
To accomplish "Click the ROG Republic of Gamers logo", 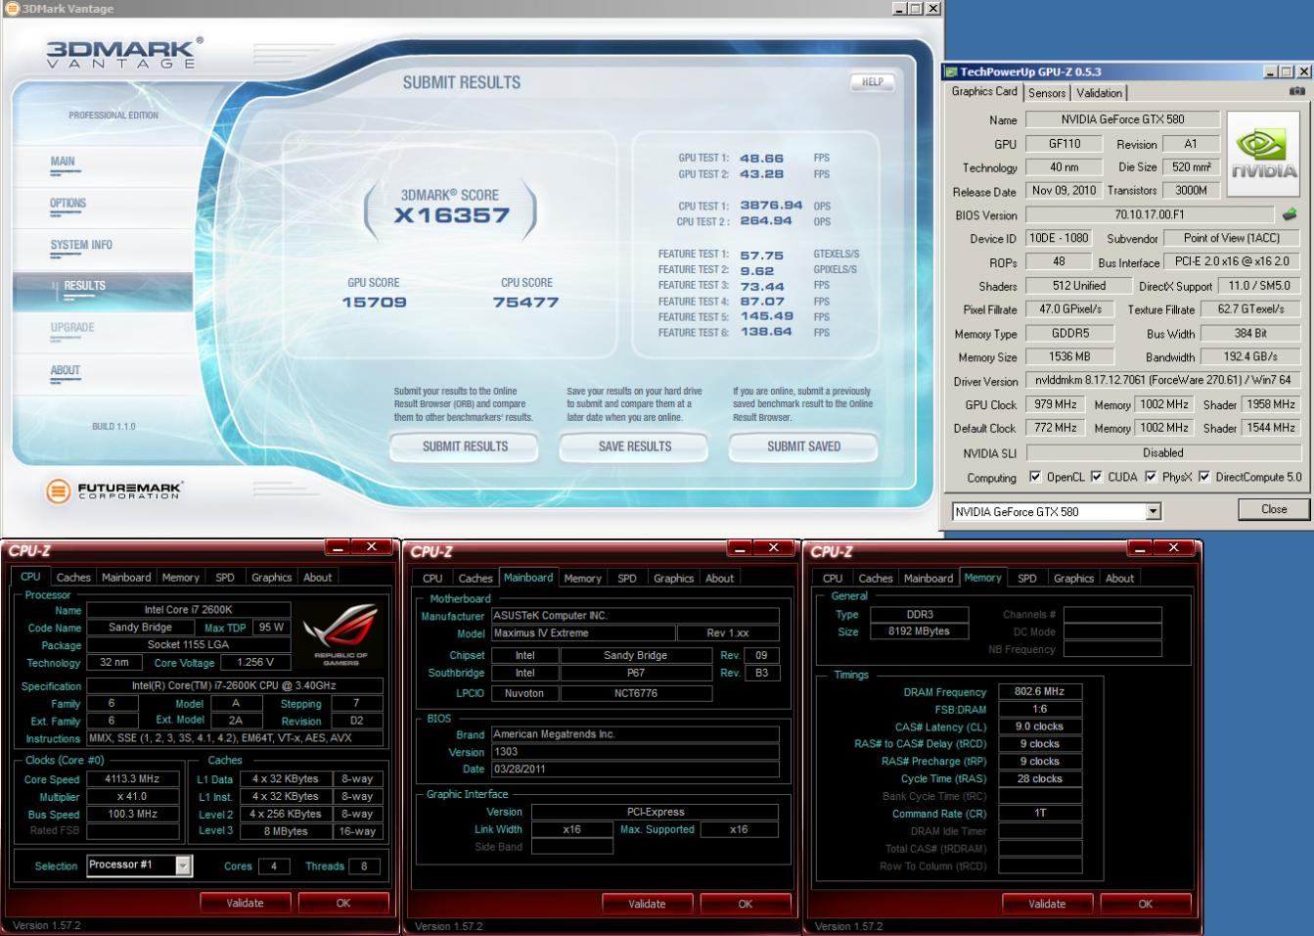I will (x=340, y=633).
